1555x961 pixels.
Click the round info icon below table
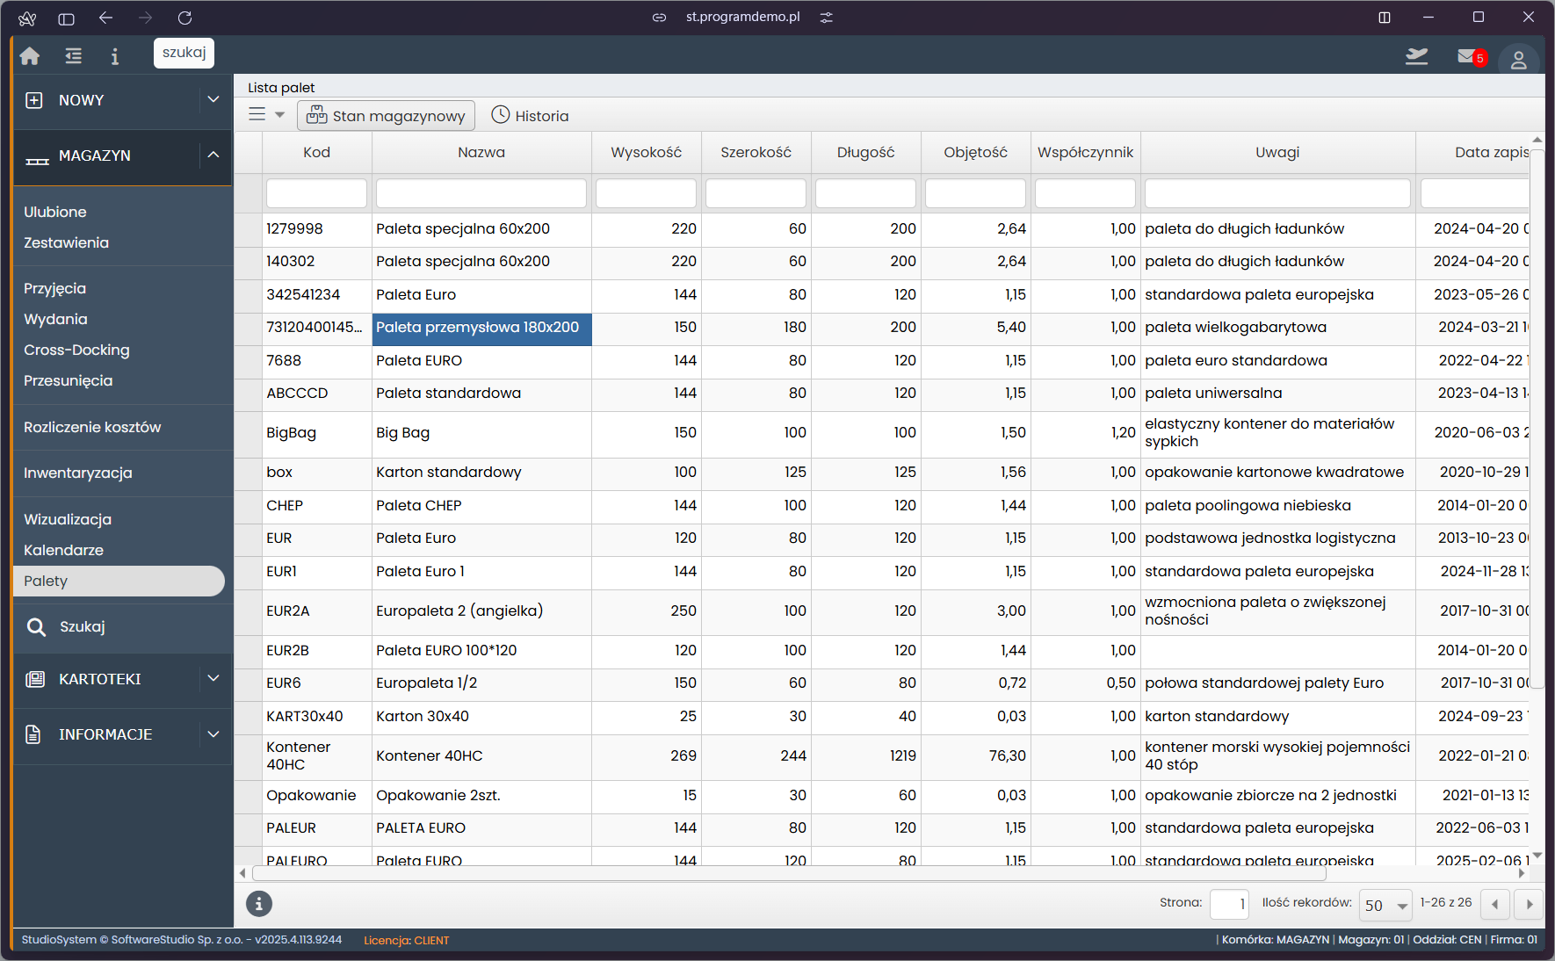tap(258, 903)
